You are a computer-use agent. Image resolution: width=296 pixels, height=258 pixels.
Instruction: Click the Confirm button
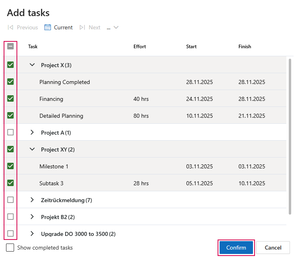coord(236,248)
